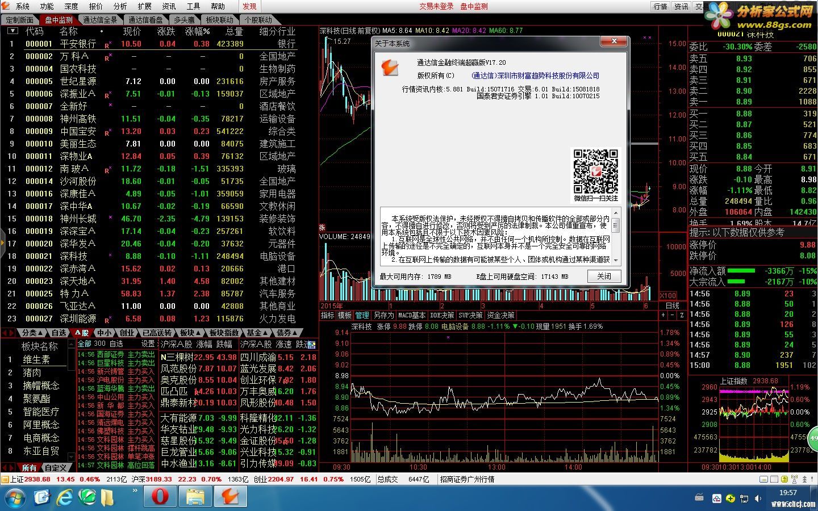Screen dimensions: 818x511
Task: Click the left scroll arrow of the category tabs
Action: coord(5,333)
